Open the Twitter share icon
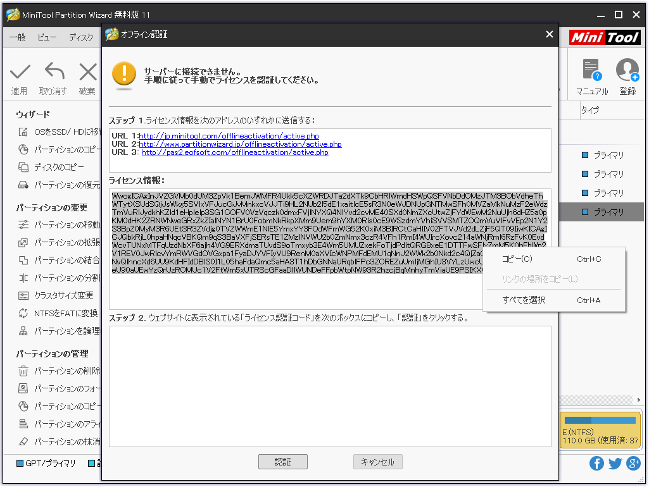This screenshot has width=649, height=487. coord(615,464)
